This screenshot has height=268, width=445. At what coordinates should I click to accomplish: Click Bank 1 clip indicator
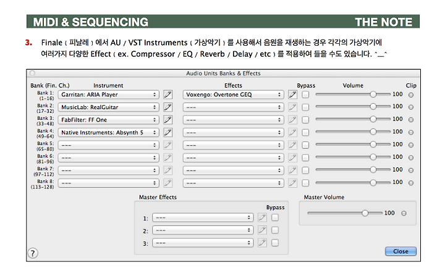pyautogui.click(x=410, y=95)
